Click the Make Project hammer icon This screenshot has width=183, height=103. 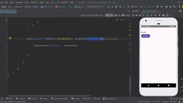tap(70, 7)
